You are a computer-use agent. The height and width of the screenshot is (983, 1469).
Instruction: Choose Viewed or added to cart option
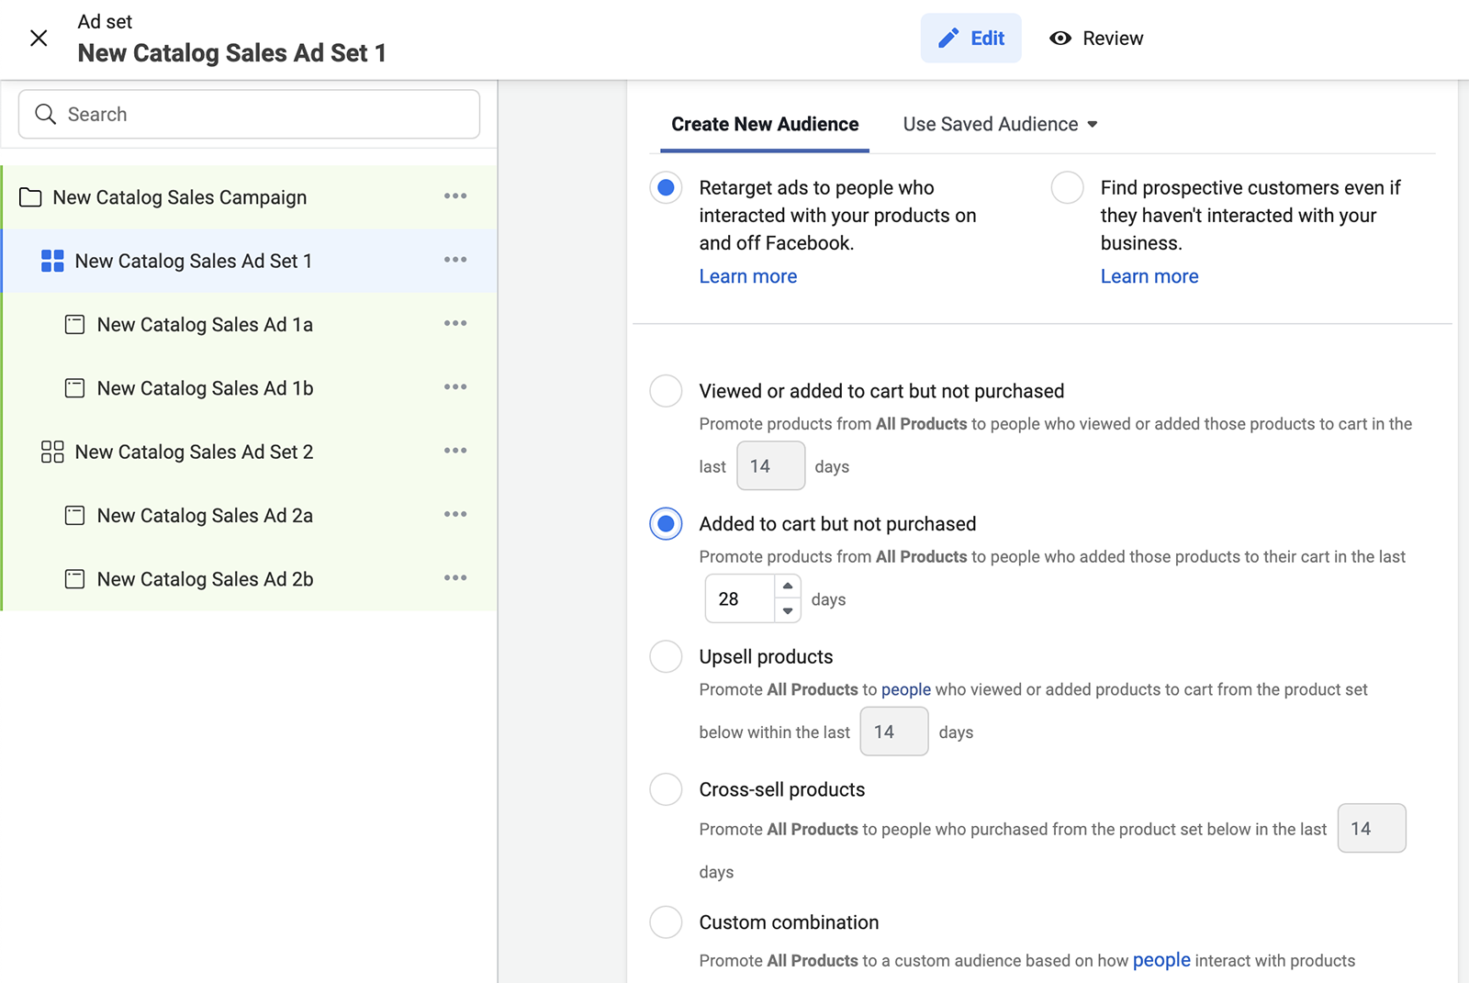coord(666,391)
